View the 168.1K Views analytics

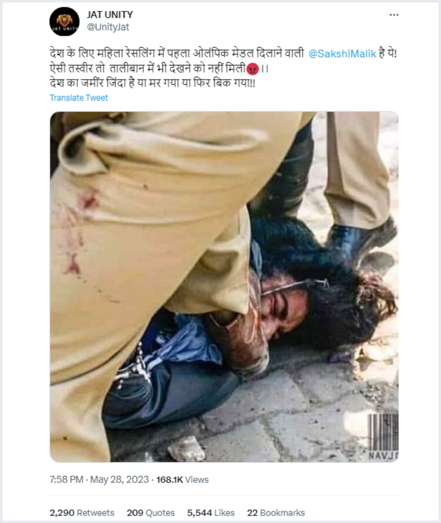[182, 479]
